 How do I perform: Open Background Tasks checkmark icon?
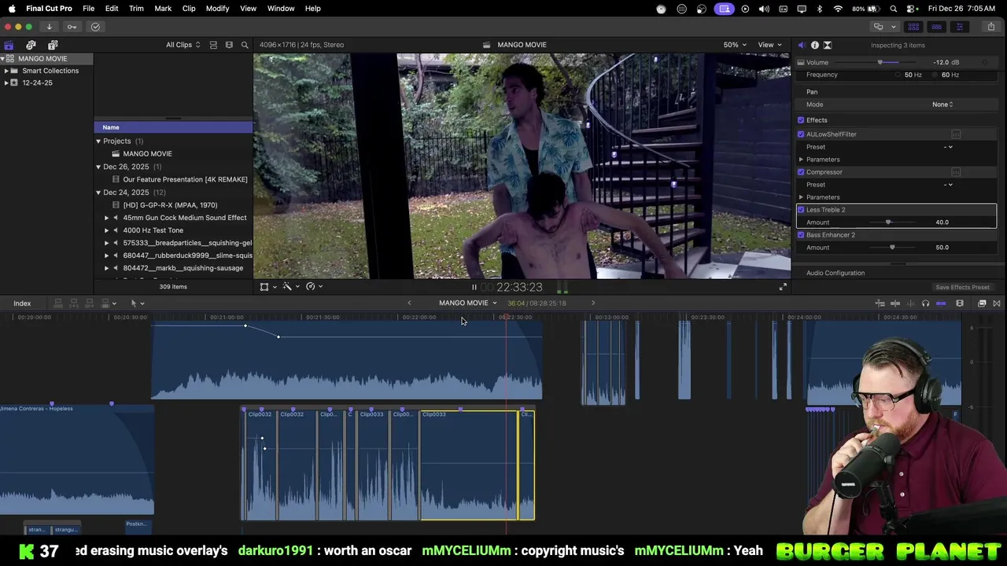[x=95, y=27]
